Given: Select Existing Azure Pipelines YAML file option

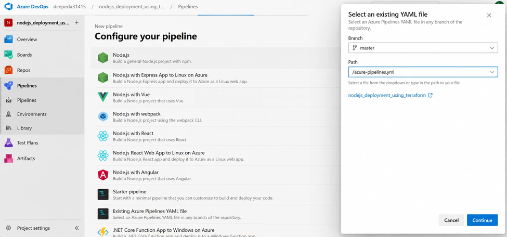Looking at the screenshot, I should (x=216, y=214).
